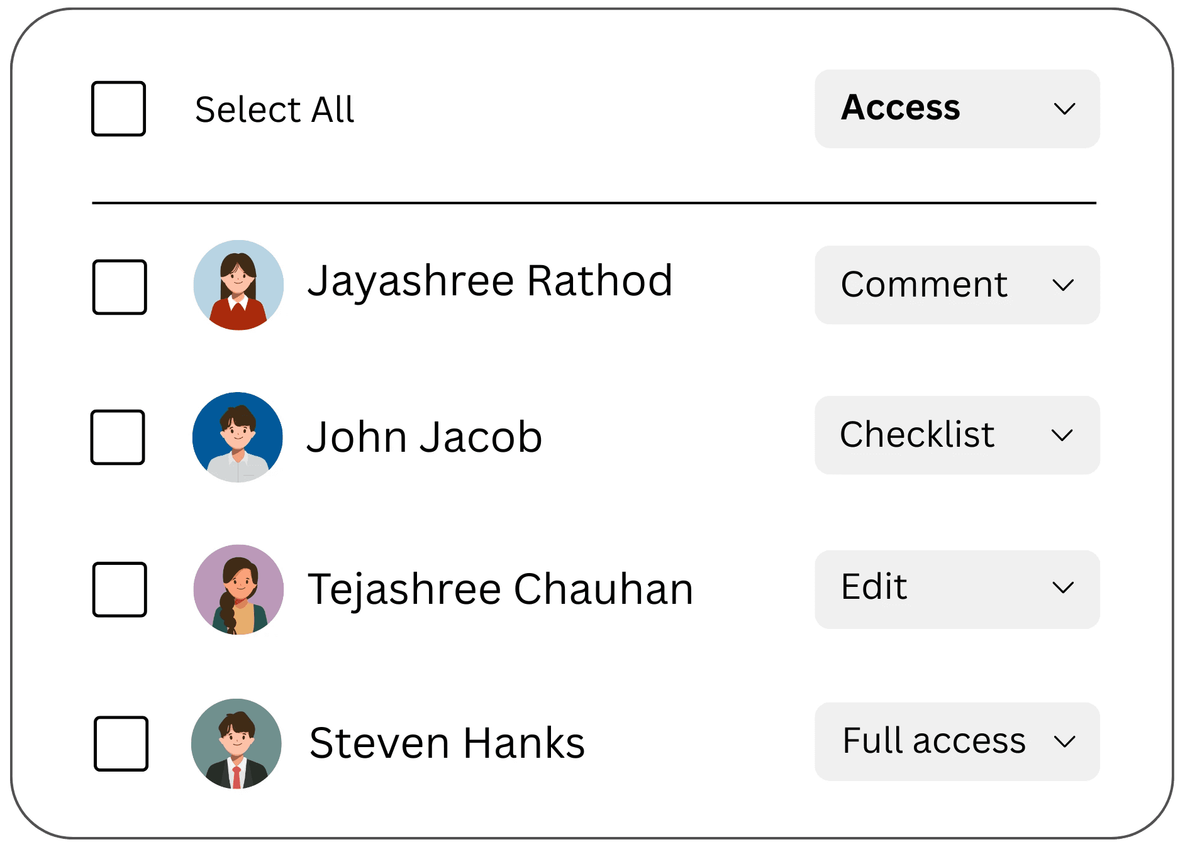
Task: Click Jayashree Rathod's profile avatar
Action: click(238, 285)
